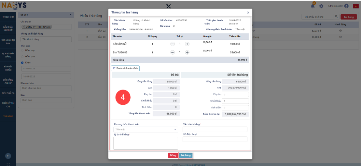Select the Hôm nay radio option

coord(22,50)
